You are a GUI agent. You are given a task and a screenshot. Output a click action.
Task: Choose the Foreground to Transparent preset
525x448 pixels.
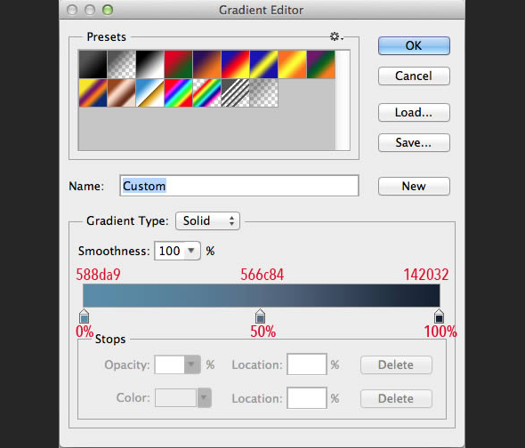click(122, 64)
